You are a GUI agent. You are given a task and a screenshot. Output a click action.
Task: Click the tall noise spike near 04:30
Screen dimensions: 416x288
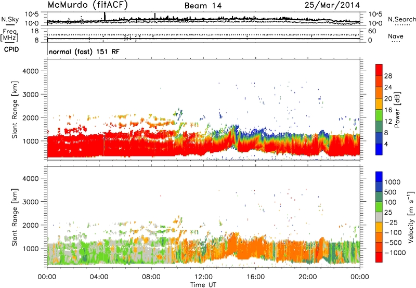coord(105,17)
